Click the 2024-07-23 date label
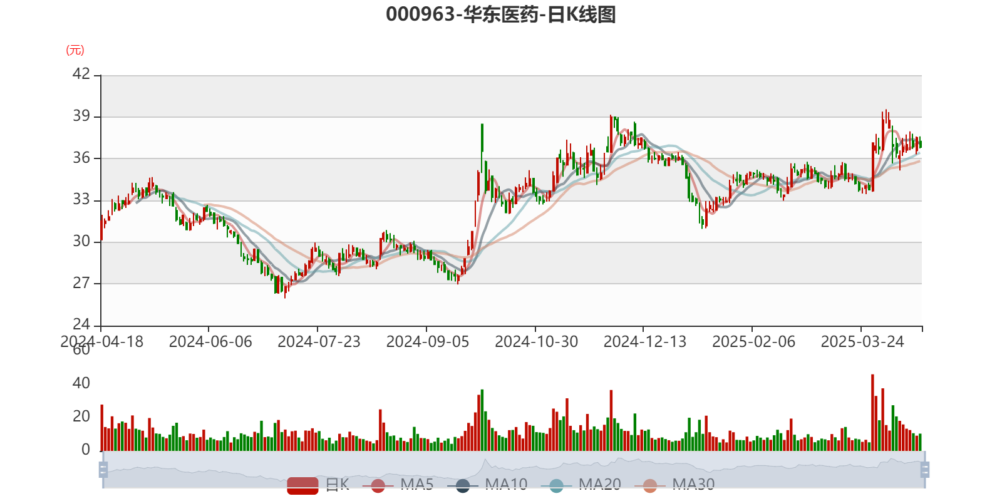1002x501 pixels. click(319, 342)
